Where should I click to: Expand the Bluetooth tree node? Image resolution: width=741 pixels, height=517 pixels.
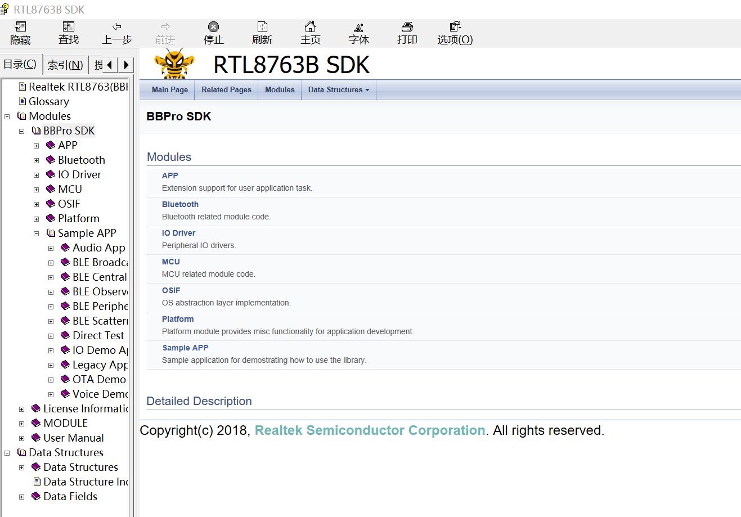click(37, 160)
